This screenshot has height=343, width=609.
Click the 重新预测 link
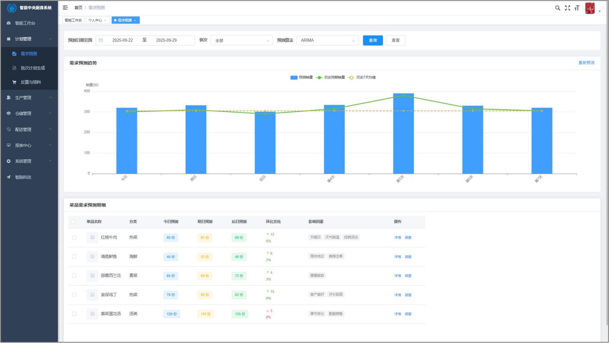pos(586,63)
